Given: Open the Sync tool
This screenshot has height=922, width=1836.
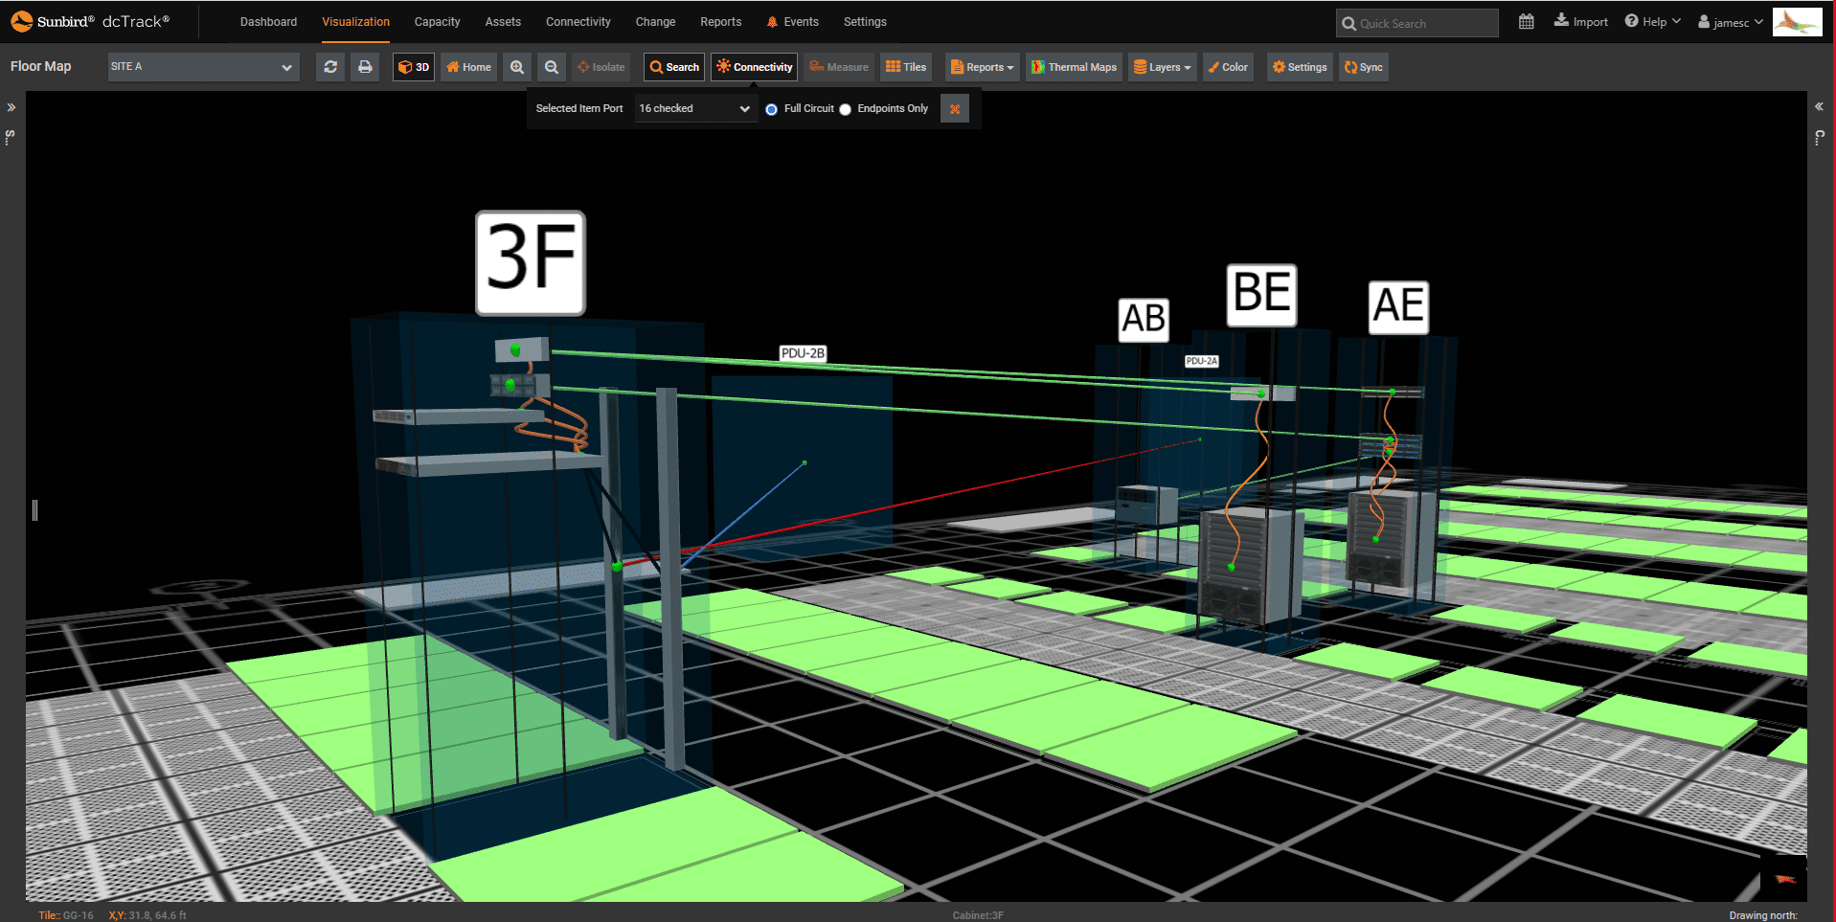Looking at the screenshot, I should tap(1363, 67).
